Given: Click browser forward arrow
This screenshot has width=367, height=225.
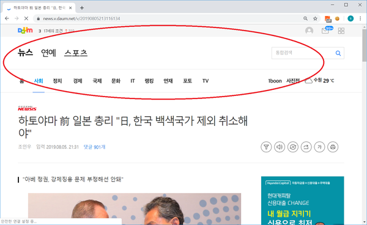Looking at the screenshot, I should (x=17, y=18).
